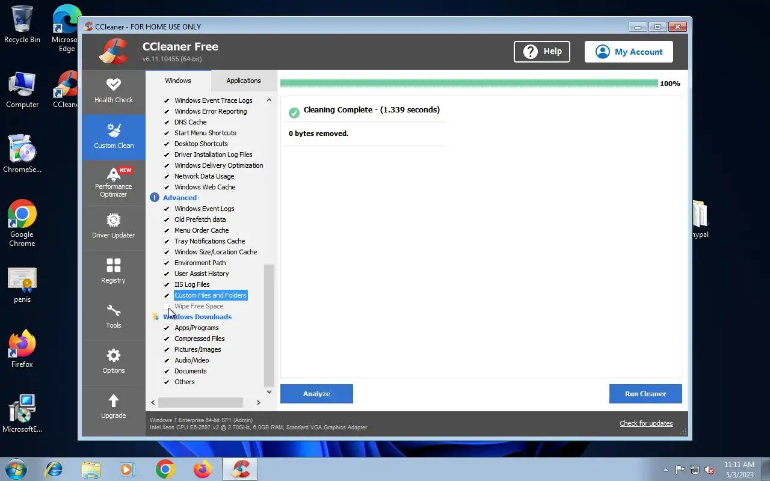Open Chrome from the taskbar
This screenshot has width=770, height=481.
[165, 469]
